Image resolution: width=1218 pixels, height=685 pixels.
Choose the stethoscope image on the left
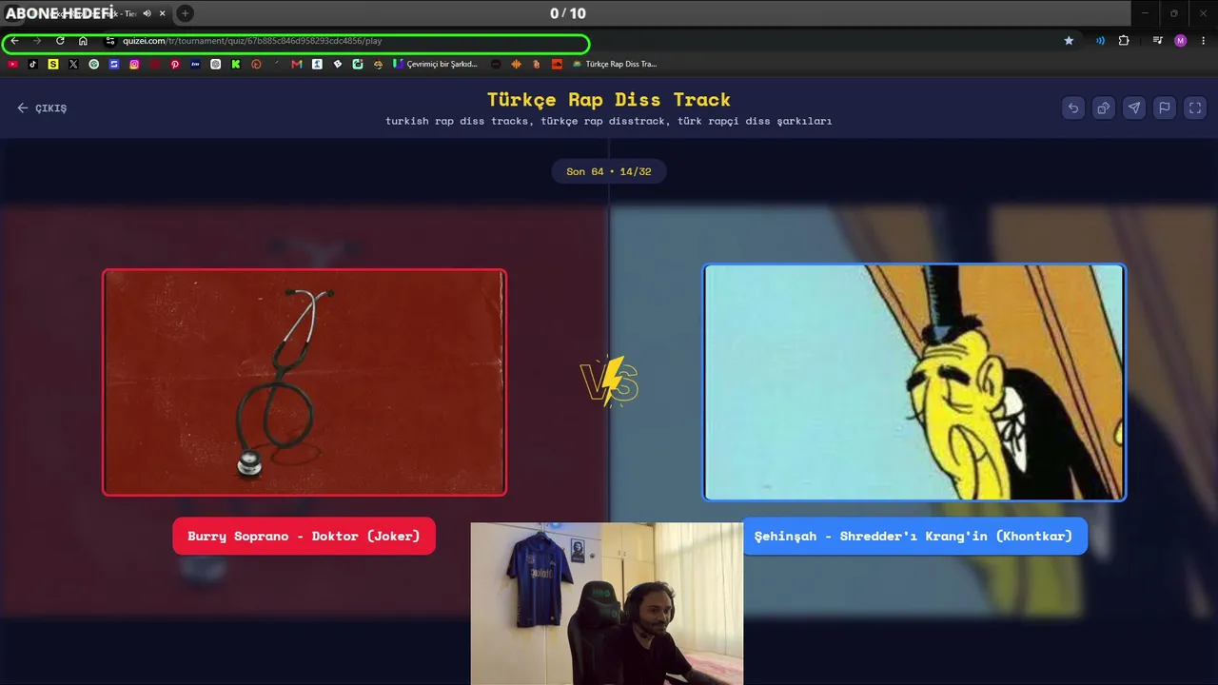304,382
